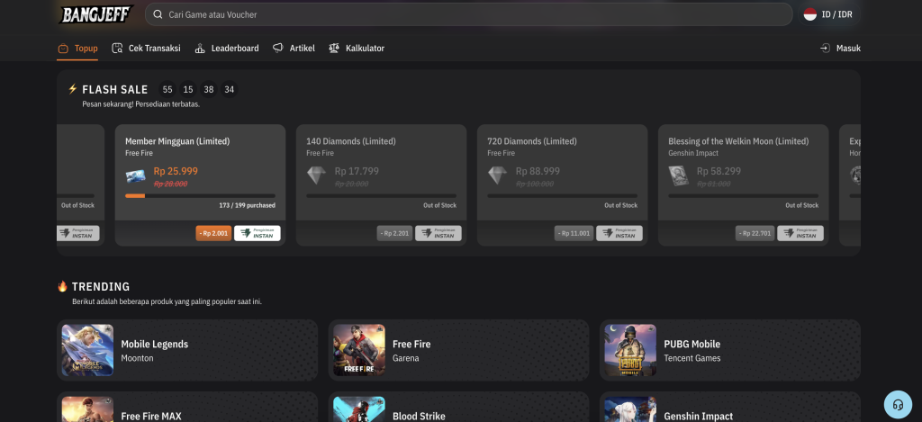Click the TRENDING heading
922x422 pixels.
[x=101, y=287]
